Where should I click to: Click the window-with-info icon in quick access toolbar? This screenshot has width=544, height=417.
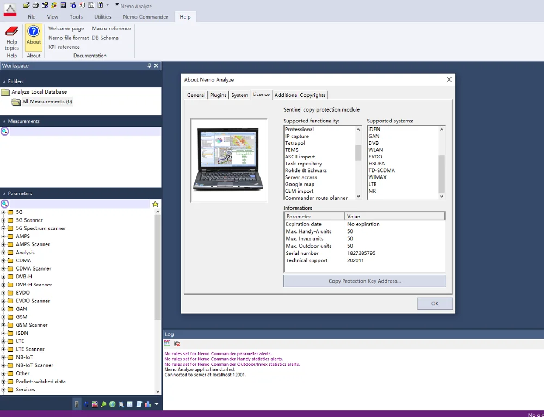72,5
